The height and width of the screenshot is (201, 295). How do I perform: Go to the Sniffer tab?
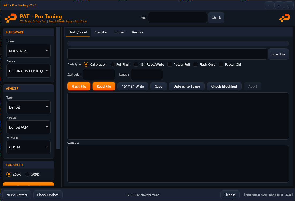pyautogui.click(x=119, y=32)
